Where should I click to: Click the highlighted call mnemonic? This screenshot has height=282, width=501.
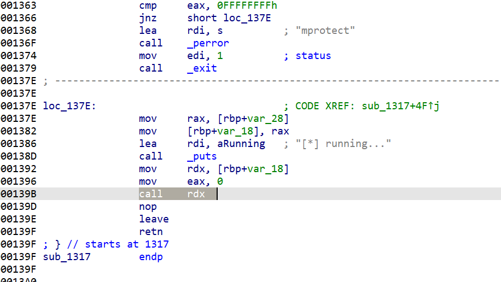150,194
